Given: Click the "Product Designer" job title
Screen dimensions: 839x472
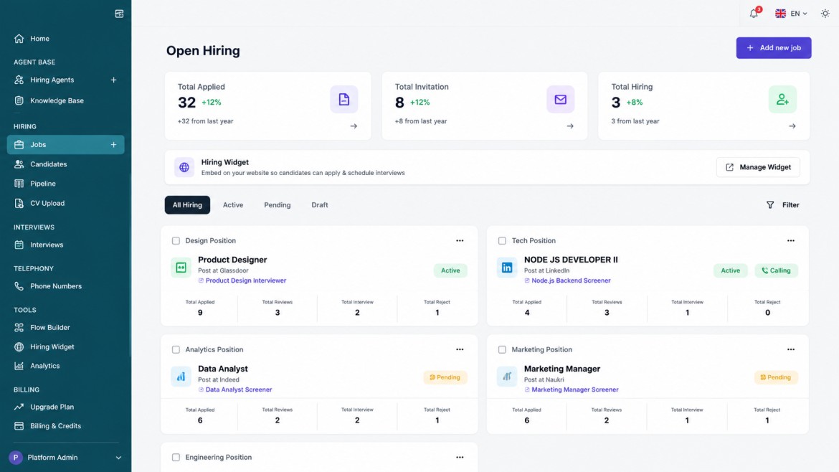Looking at the screenshot, I should pyautogui.click(x=232, y=260).
